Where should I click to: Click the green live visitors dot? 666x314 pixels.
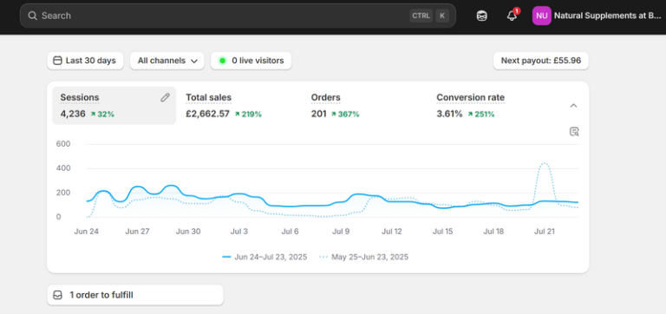(222, 61)
